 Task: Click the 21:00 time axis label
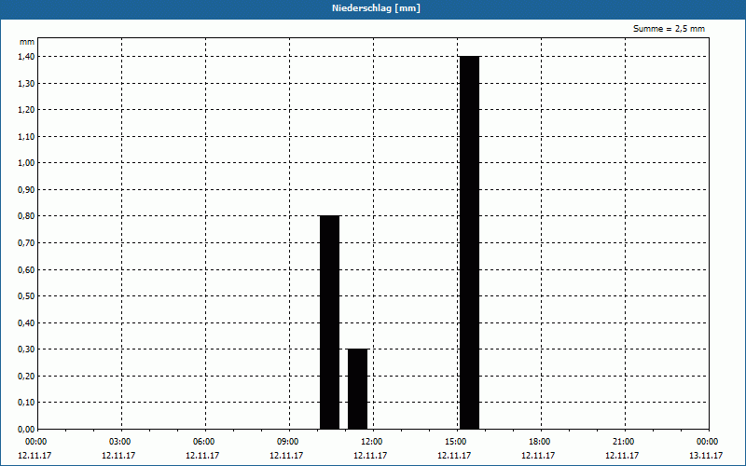[625, 442]
